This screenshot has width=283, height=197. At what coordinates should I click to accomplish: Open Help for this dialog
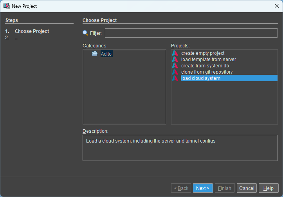coord(269,188)
